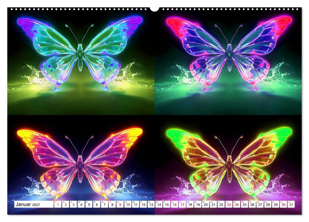The height and width of the screenshot is (222, 309).
Task: Select day 6 in the date row
Action: (x=96, y=204)
